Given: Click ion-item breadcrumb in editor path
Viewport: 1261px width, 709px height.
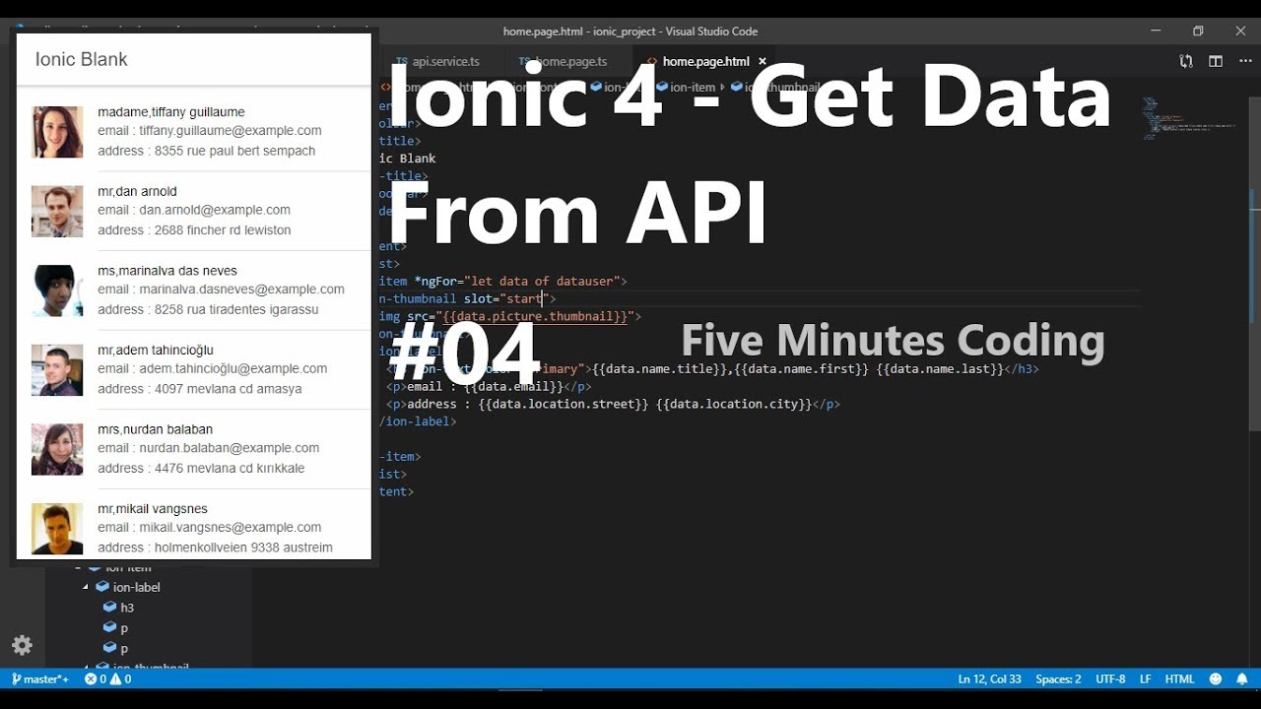Looking at the screenshot, I should coord(684,87).
